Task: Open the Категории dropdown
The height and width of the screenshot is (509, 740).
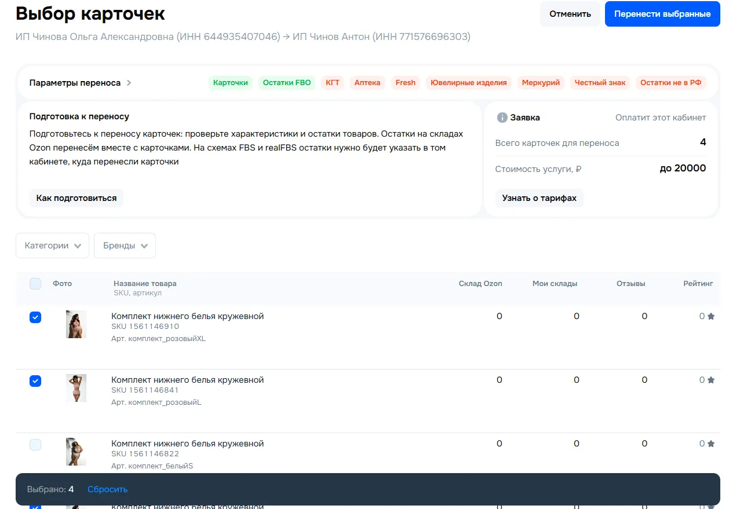Action: 52,245
